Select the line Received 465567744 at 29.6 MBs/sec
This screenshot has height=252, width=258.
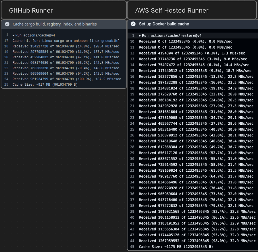pos(196,123)
